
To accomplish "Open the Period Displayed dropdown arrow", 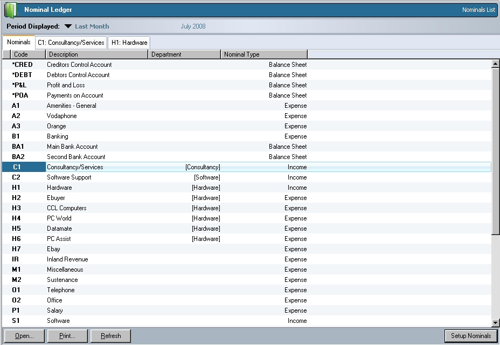I will pos(68,26).
